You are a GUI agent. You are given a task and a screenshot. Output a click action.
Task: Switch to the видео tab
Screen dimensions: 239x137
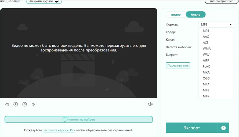tap(176, 15)
